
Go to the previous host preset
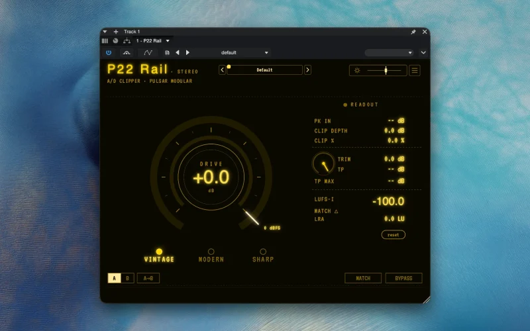click(178, 53)
